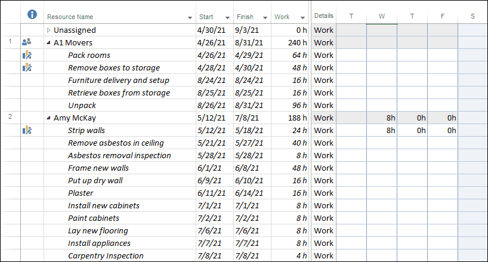The image size is (488, 262).
Task: Collapse the A1 Movers assignment list
Action: [x=48, y=43]
